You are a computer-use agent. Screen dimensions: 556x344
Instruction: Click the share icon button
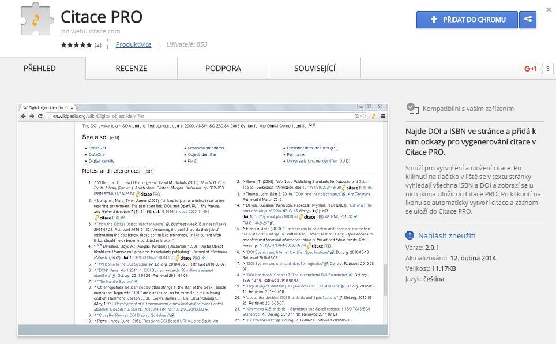pos(528,20)
